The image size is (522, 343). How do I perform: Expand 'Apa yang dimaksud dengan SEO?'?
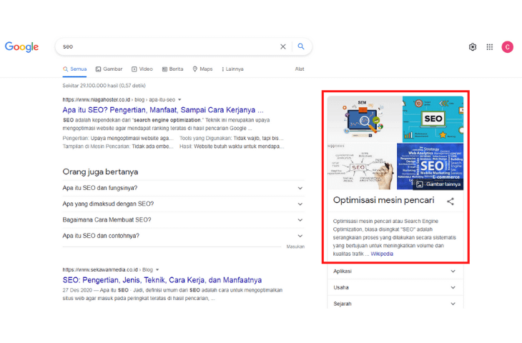(x=184, y=204)
